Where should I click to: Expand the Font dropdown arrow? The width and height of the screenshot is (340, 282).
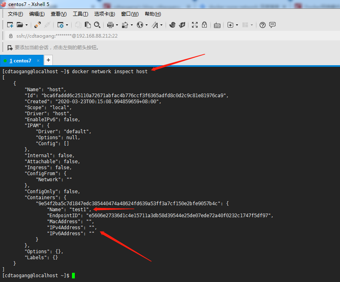click(161, 25)
